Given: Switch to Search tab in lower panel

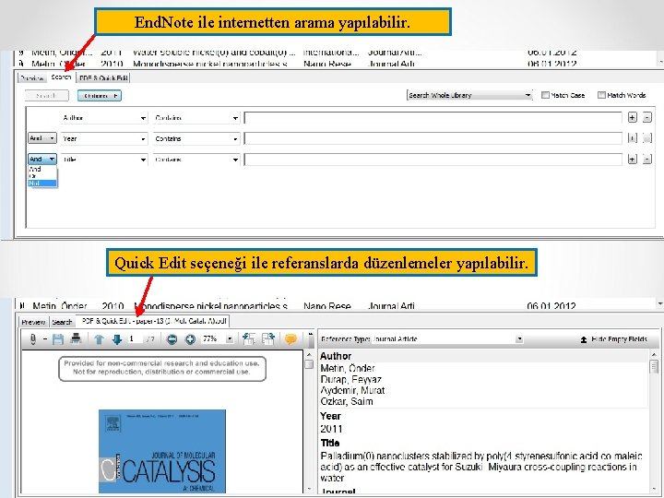Looking at the screenshot, I should (x=63, y=322).
